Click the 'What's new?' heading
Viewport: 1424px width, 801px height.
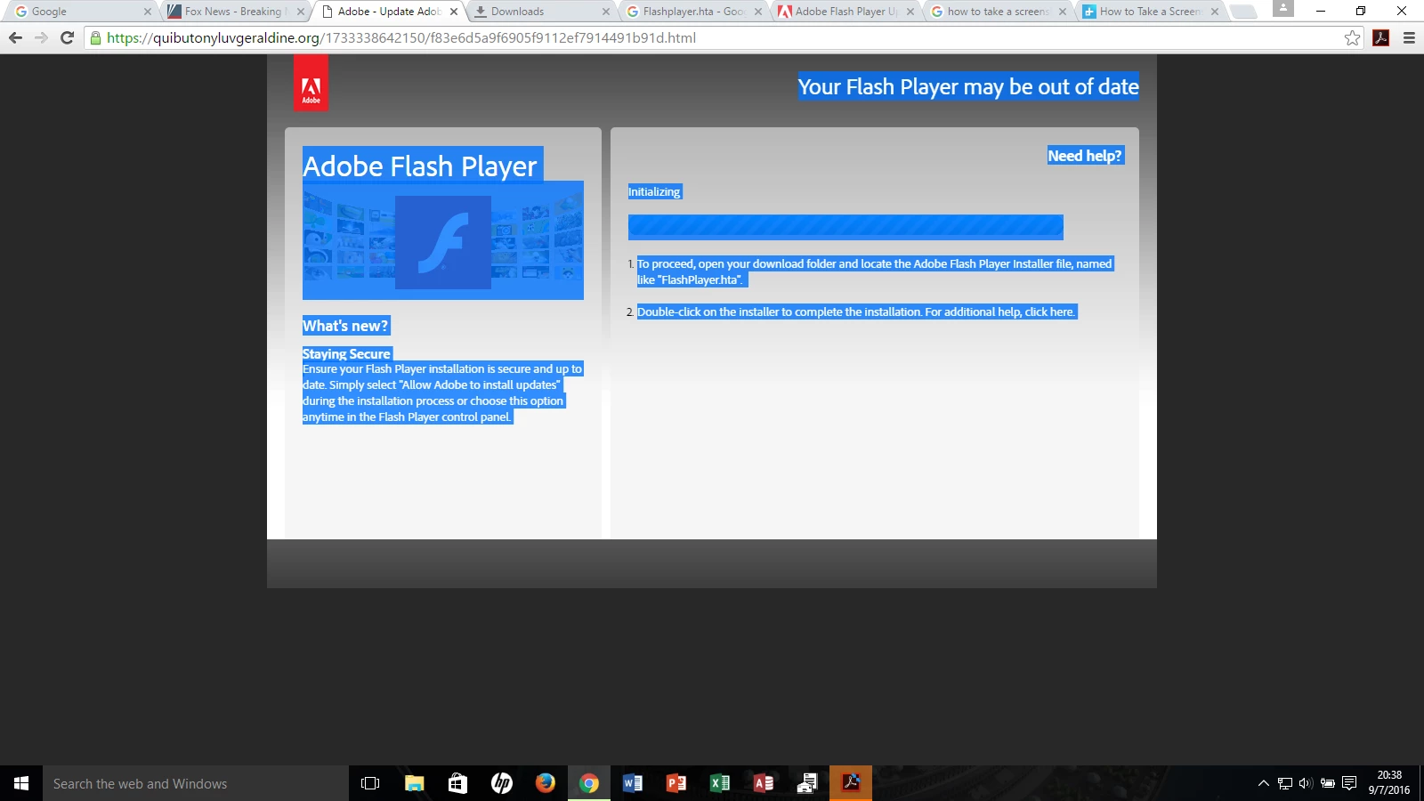click(346, 326)
